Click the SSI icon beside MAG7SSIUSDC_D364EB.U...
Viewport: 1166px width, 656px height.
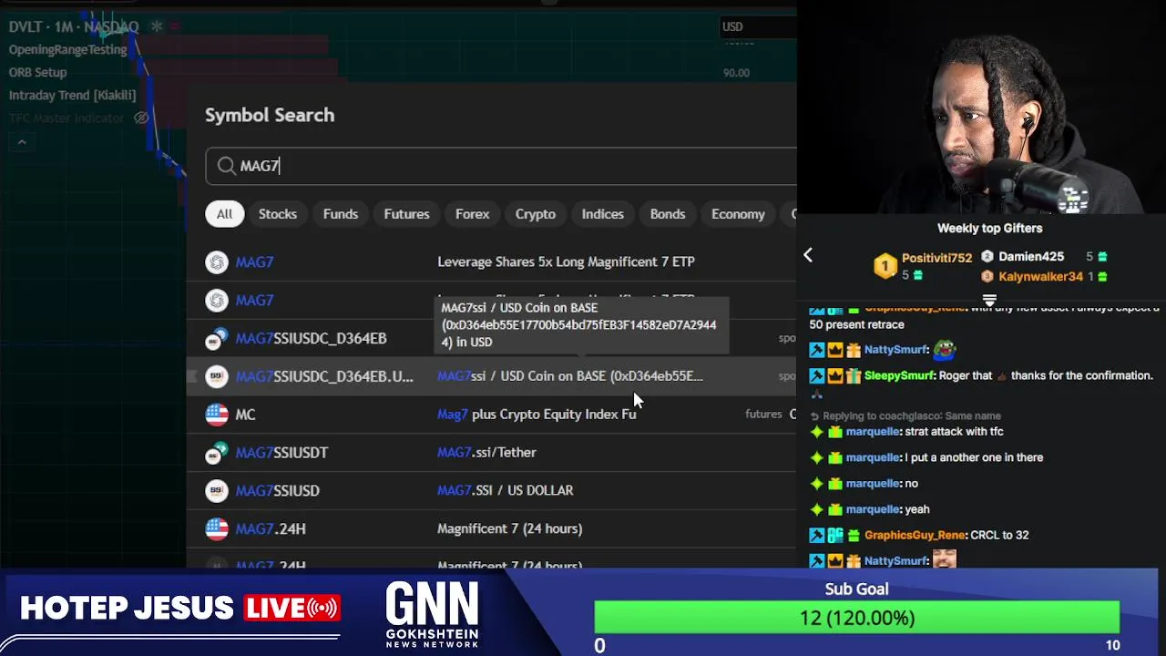(x=217, y=376)
